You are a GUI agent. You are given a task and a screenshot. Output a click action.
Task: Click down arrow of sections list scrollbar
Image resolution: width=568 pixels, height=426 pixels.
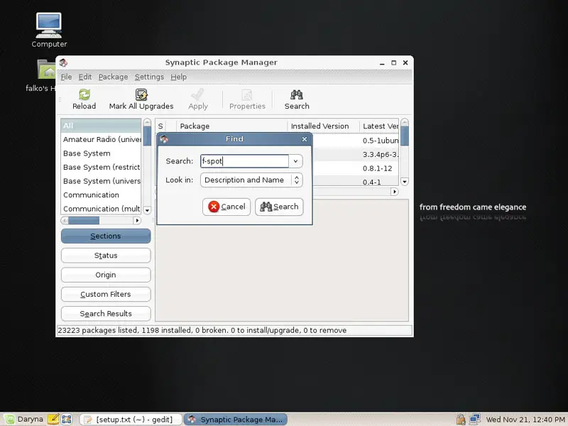click(x=147, y=210)
